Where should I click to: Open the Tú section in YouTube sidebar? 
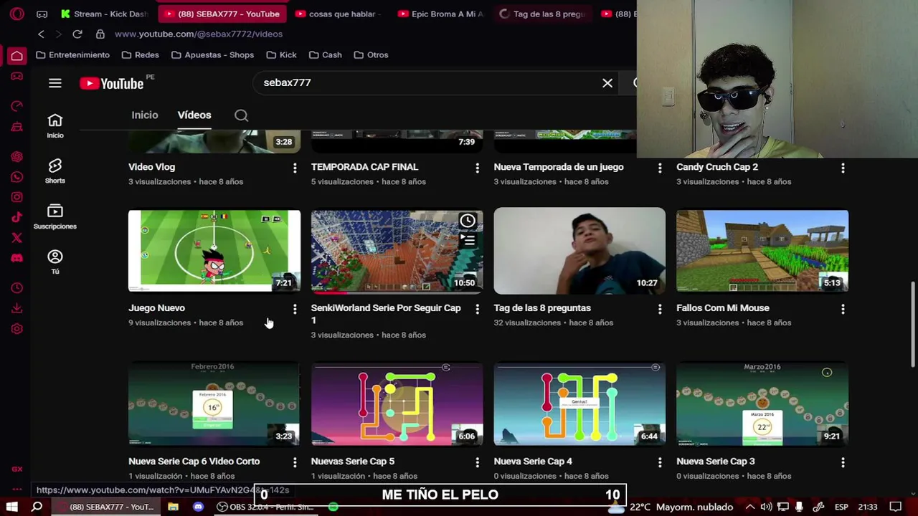click(x=55, y=262)
